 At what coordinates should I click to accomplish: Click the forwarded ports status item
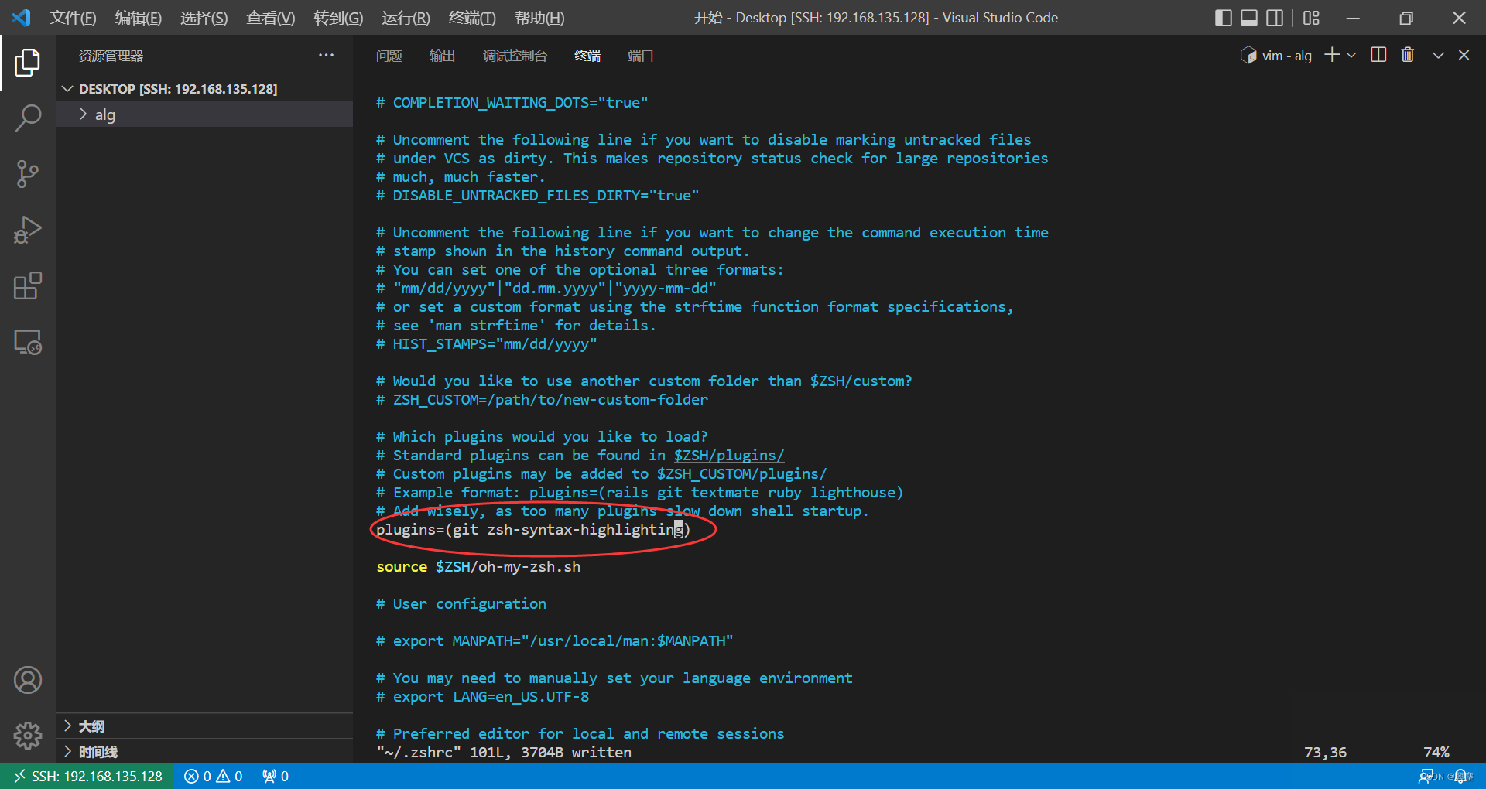pos(276,776)
